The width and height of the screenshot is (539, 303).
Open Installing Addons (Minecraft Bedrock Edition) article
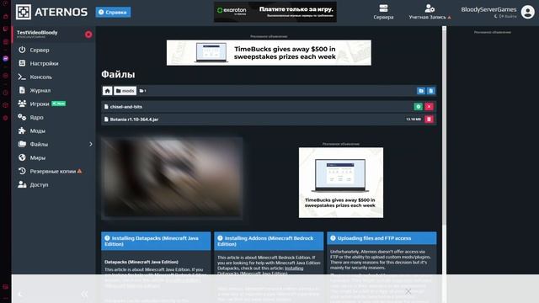[x=269, y=241]
